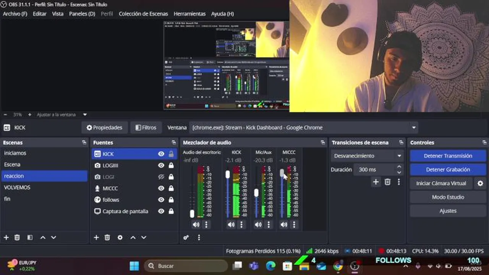The image size is (489, 275).
Task: Show the hidden LOGI source
Action: pos(161,177)
